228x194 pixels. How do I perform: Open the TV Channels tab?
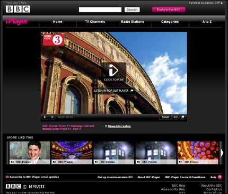(x=95, y=22)
